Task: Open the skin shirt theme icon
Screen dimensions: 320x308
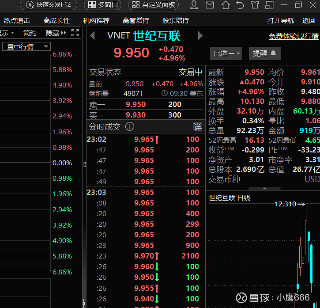Action: (x=255, y=5)
